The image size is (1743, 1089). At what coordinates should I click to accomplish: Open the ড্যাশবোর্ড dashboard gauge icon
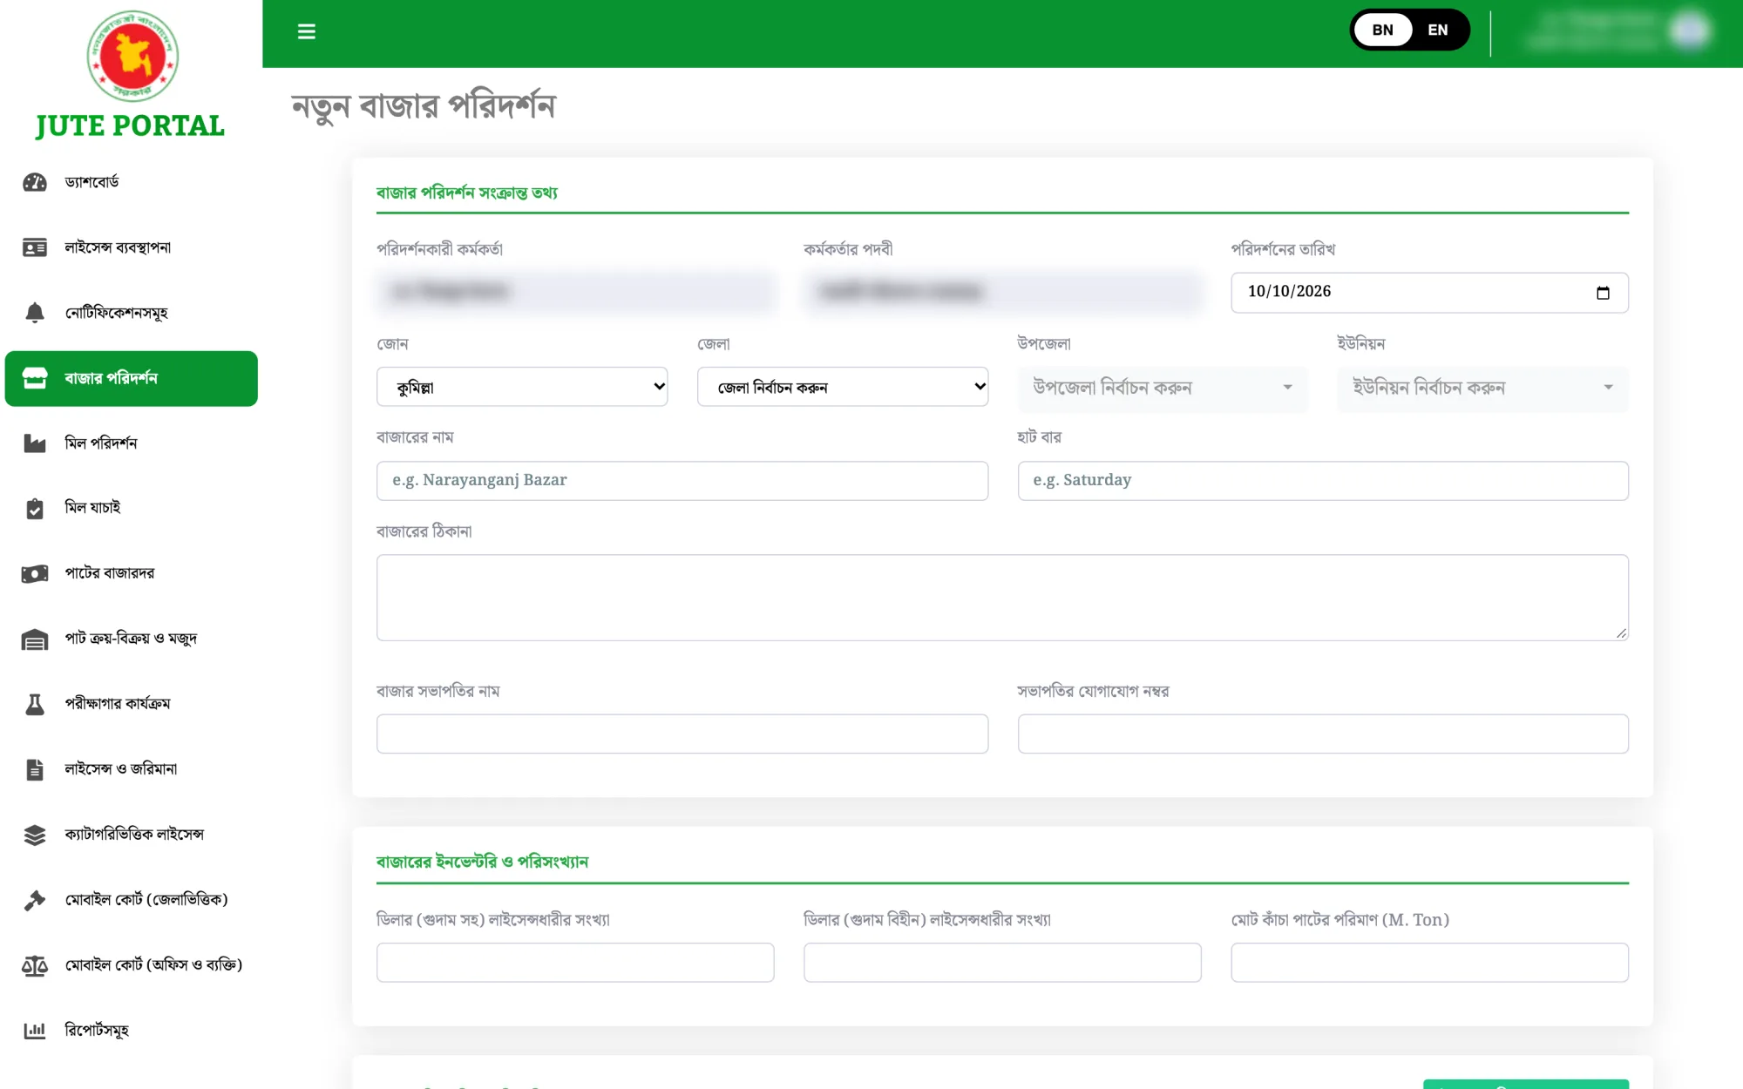coord(35,182)
